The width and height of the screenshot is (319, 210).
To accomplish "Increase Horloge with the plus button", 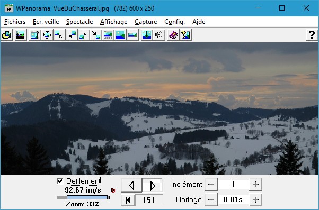I will (255, 199).
